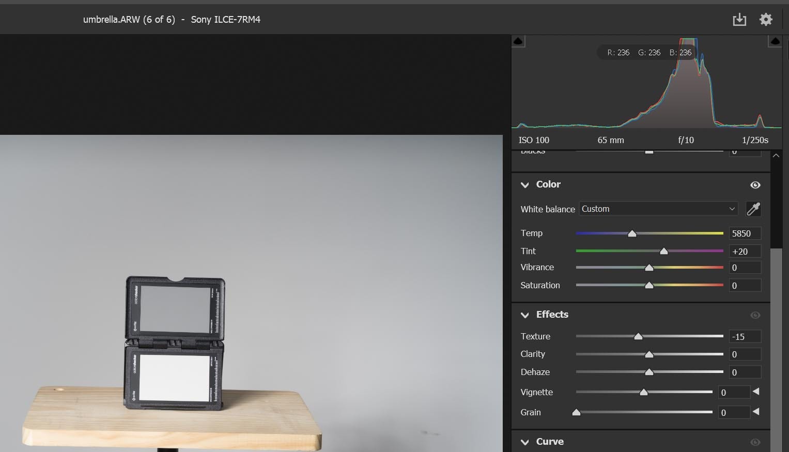Screen dimensions: 789x452
Task: Click the ISO 100 readout
Action: (x=534, y=140)
